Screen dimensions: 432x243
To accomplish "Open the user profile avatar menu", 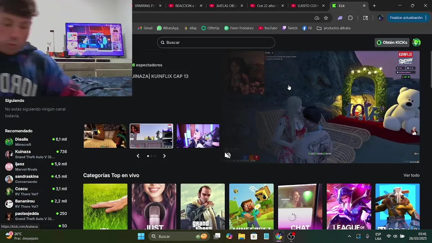I will click(x=416, y=43).
